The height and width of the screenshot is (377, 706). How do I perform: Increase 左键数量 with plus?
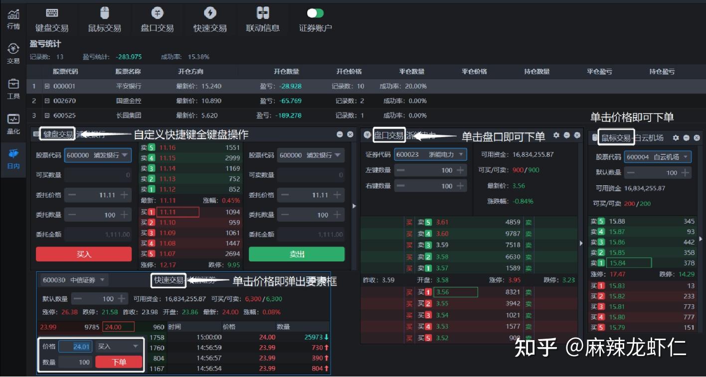pos(460,170)
